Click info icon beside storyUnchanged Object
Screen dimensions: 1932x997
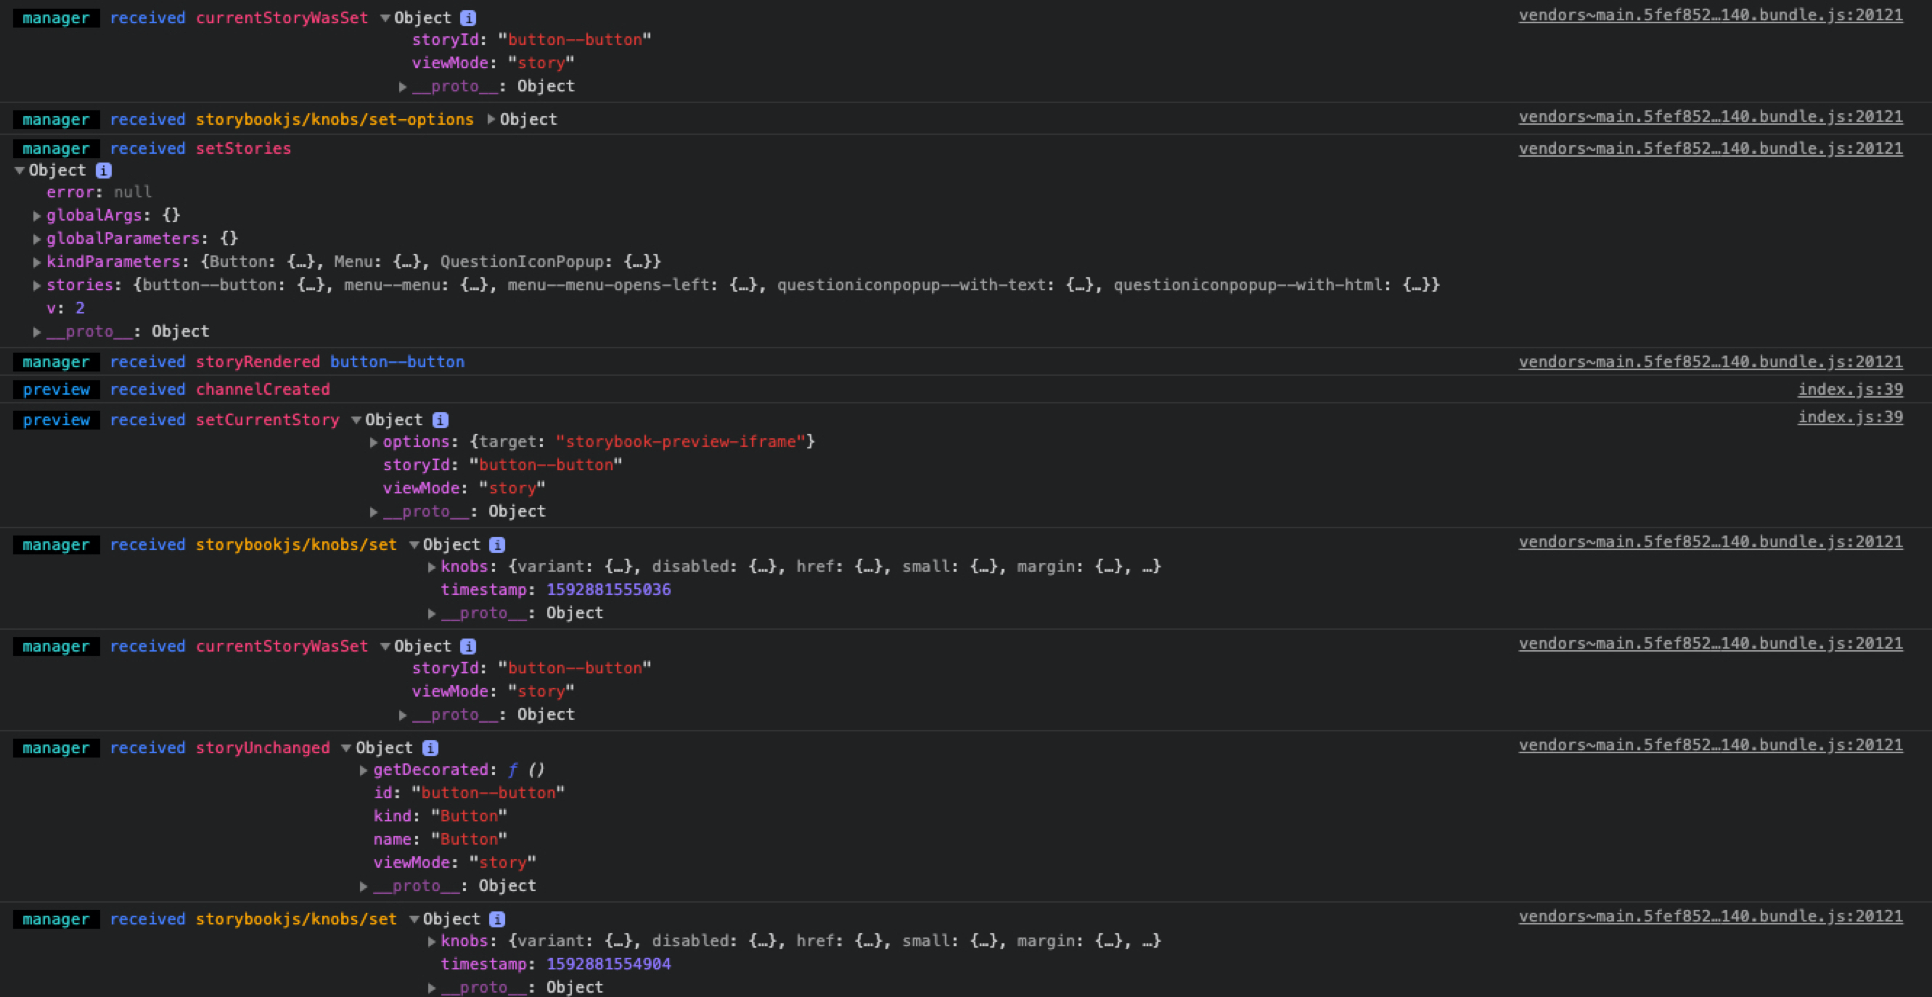click(430, 747)
